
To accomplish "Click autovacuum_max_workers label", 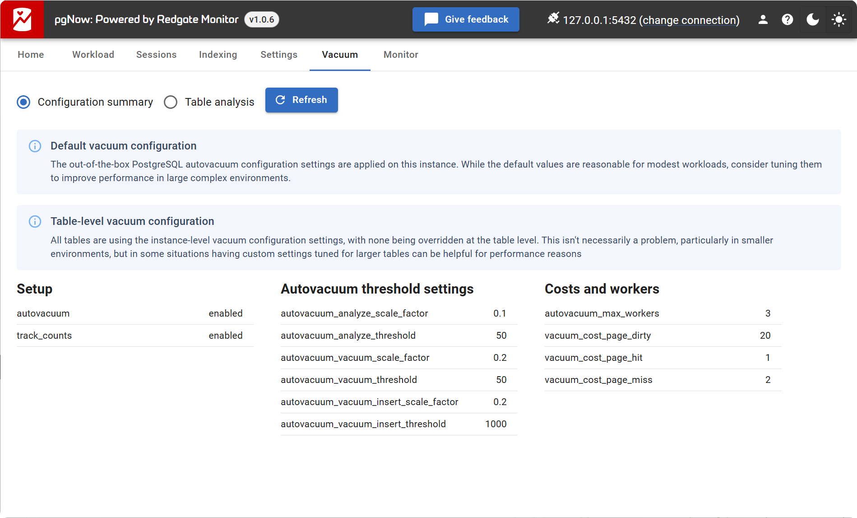I will coord(602,313).
